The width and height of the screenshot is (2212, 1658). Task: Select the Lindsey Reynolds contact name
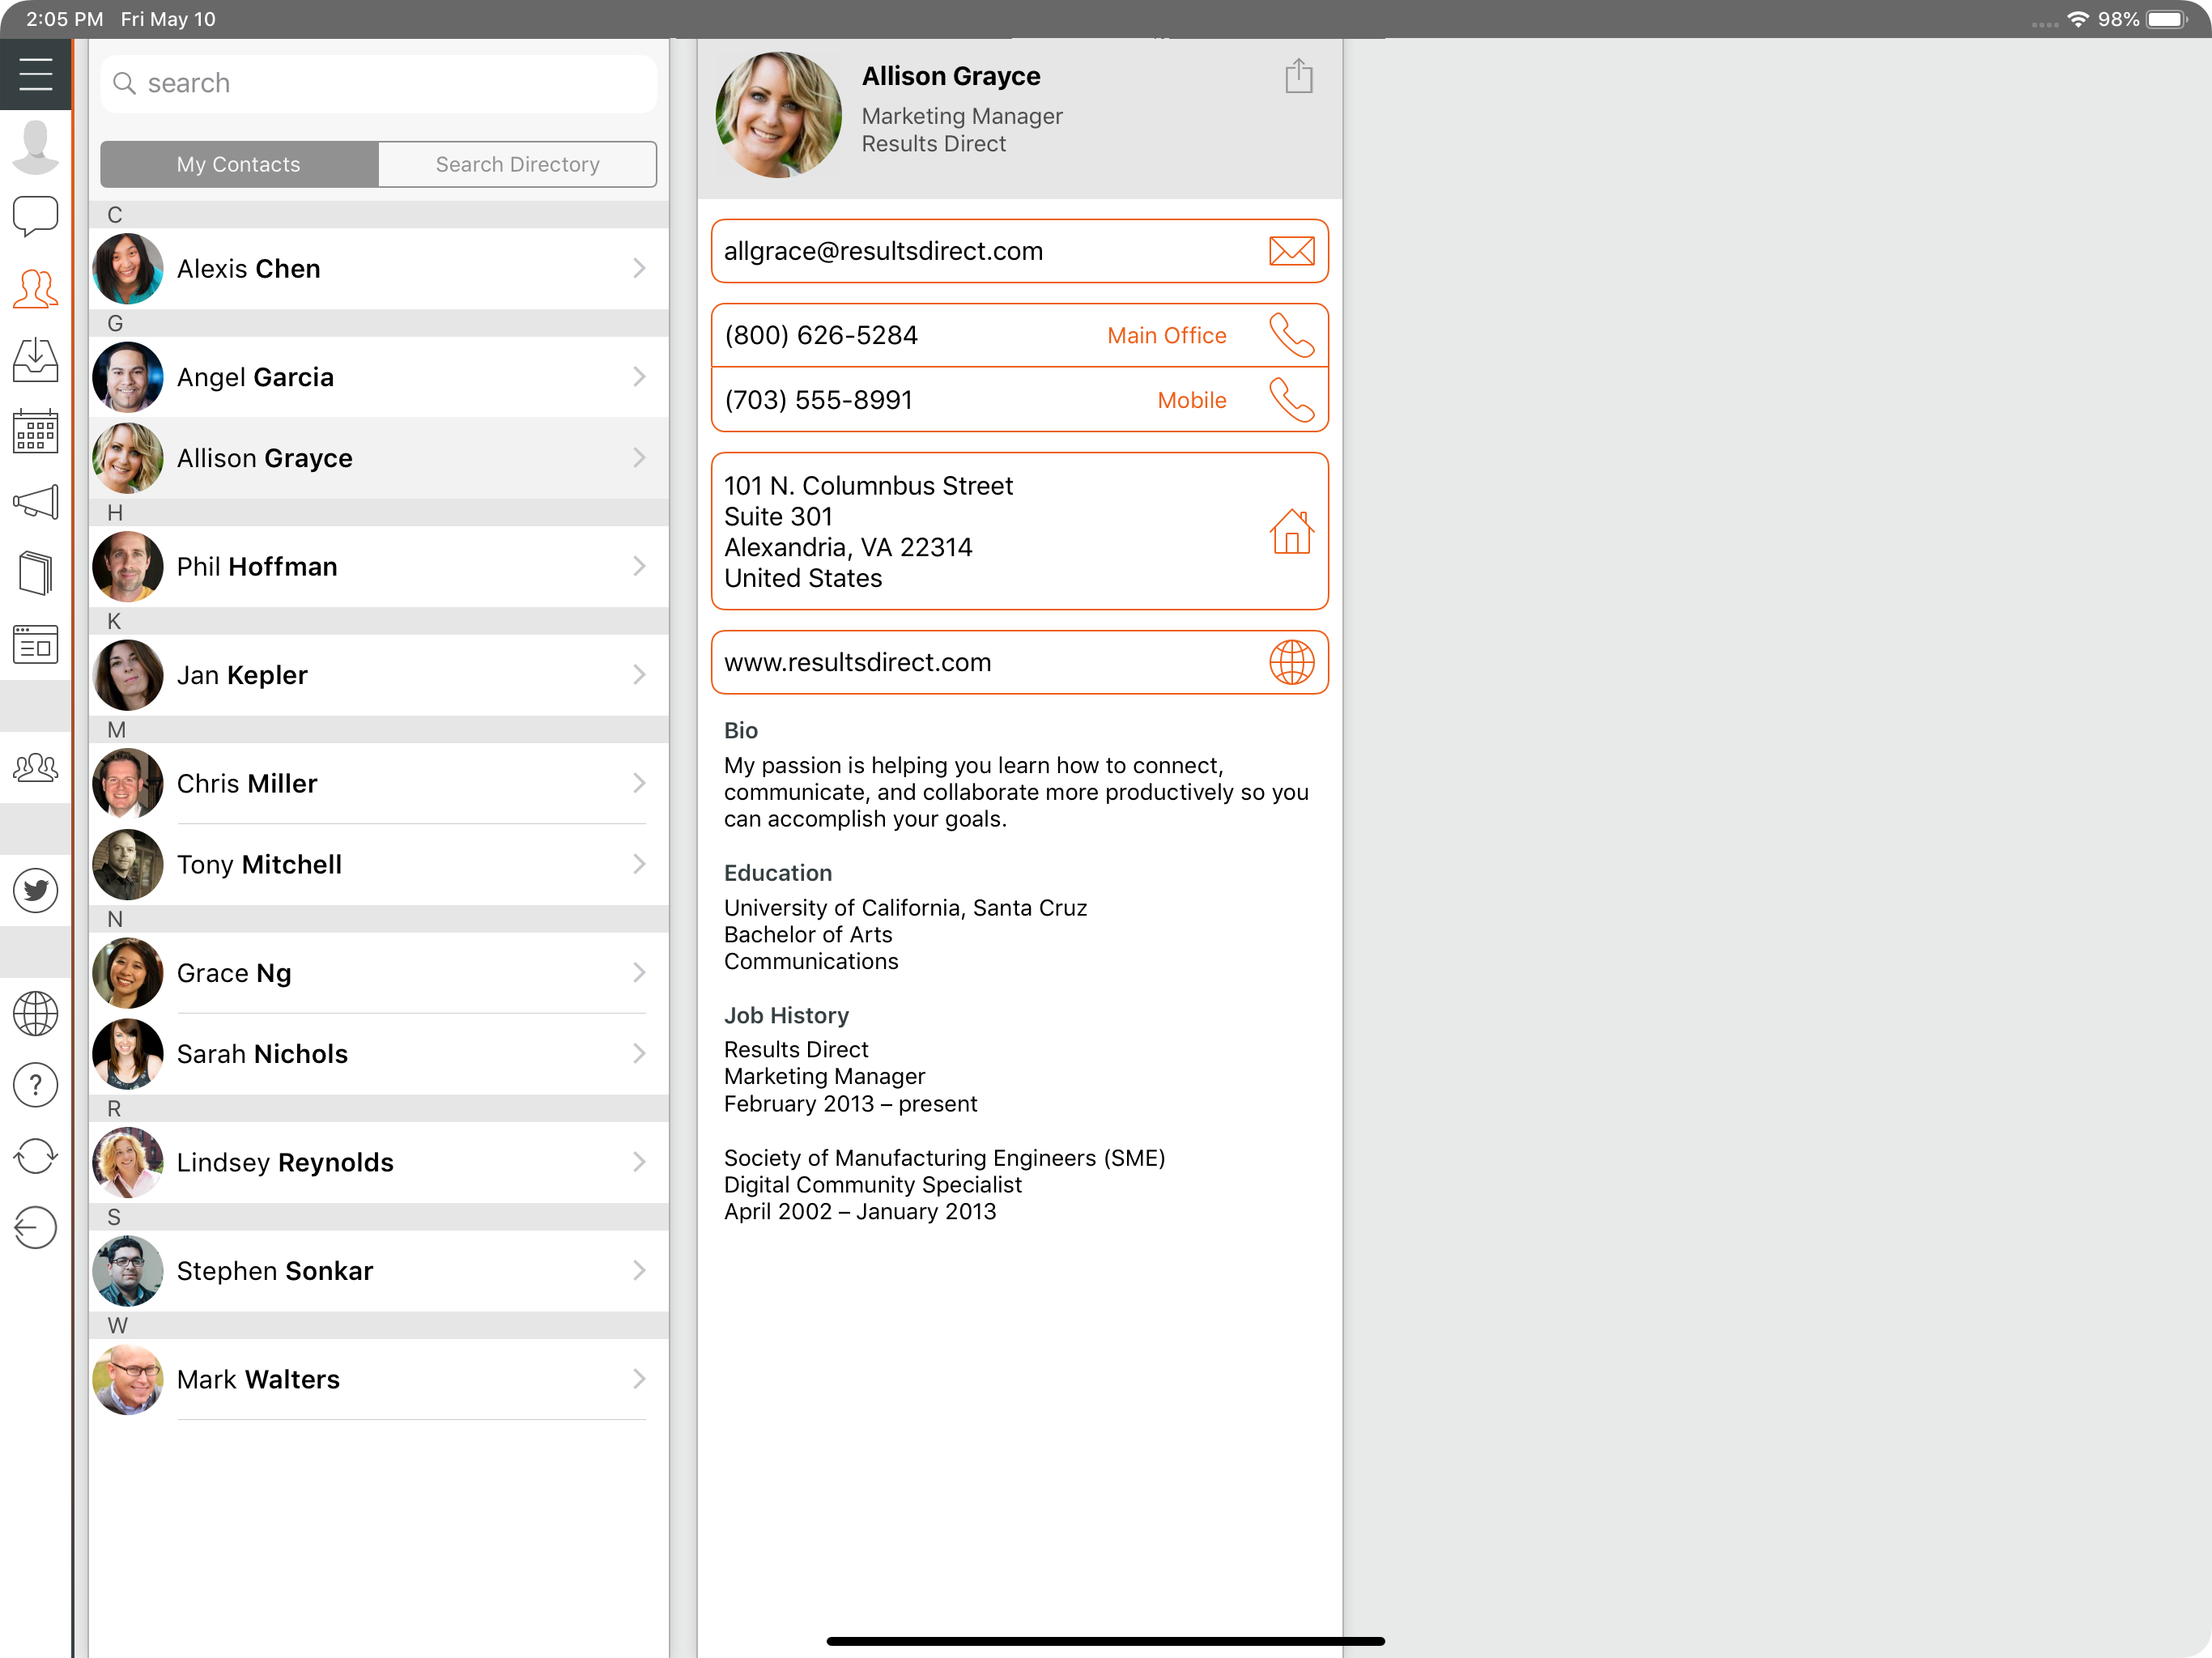(285, 1162)
